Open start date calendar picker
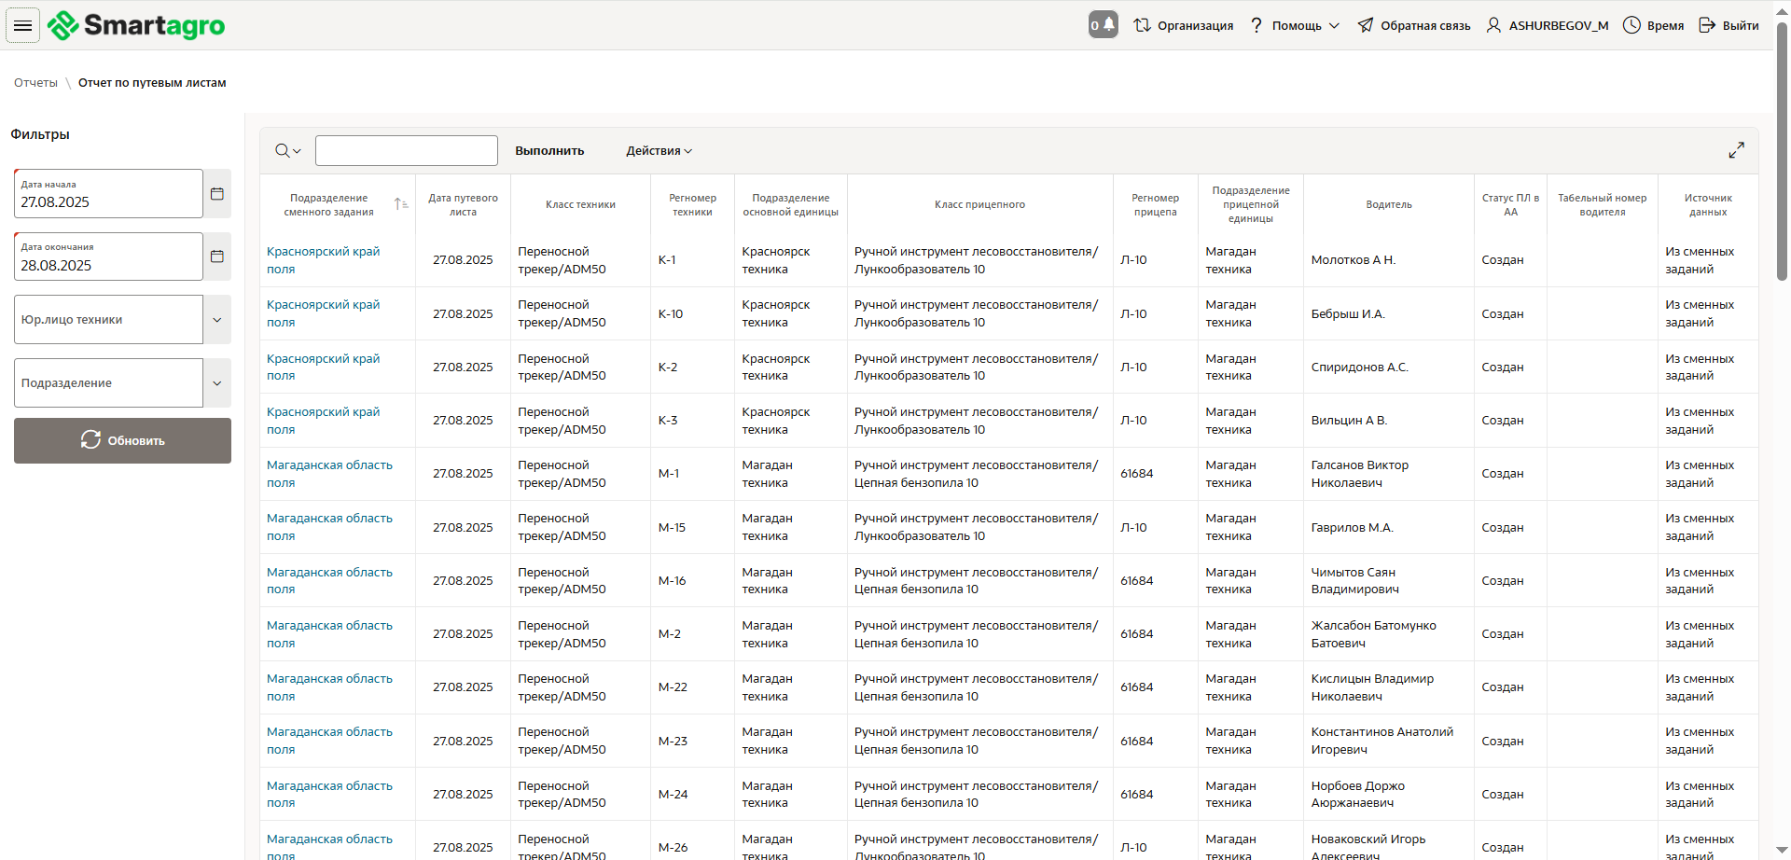The width and height of the screenshot is (1791, 860). tap(217, 194)
